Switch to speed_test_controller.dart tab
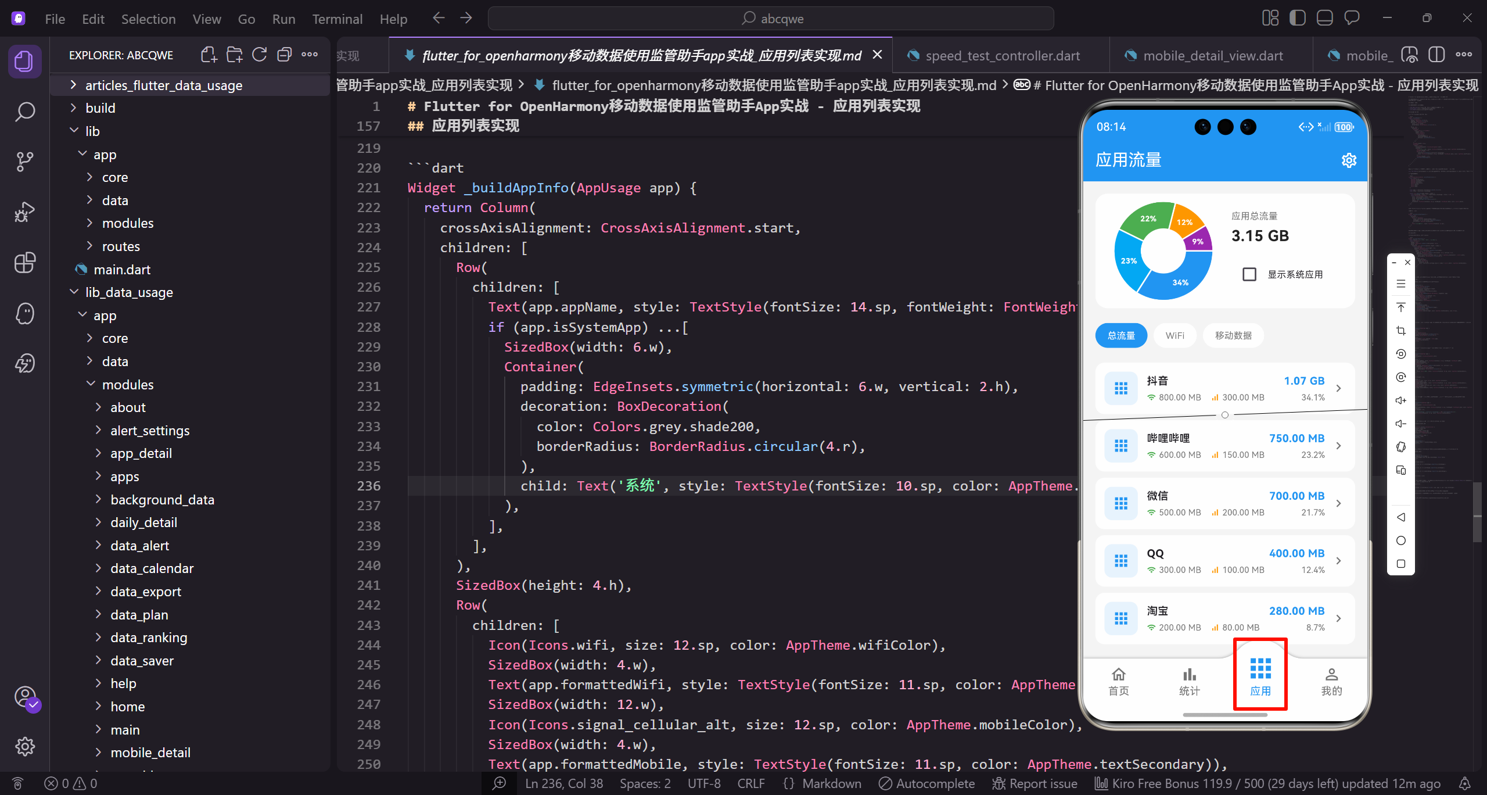The image size is (1487, 795). click(x=1002, y=56)
